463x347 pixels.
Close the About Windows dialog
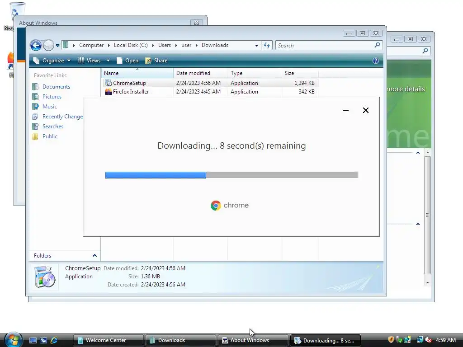pyautogui.click(x=196, y=23)
